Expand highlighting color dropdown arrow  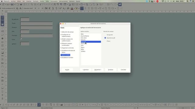79,8
